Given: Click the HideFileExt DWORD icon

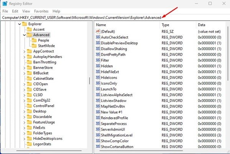Looking at the screenshot, I should click(x=98, y=71).
